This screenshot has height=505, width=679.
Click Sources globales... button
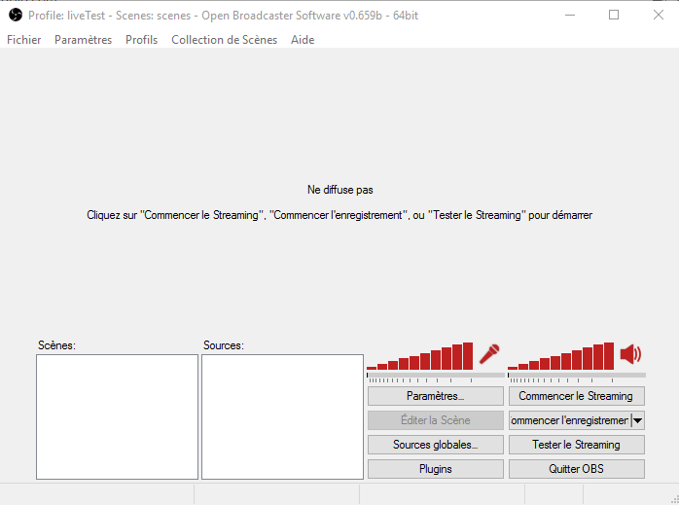pyautogui.click(x=436, y=445)
